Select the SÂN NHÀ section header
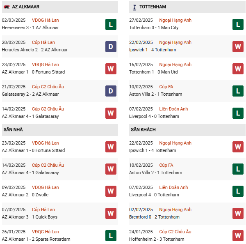This screenshot has width=246, height=244. tap(13, 130)
